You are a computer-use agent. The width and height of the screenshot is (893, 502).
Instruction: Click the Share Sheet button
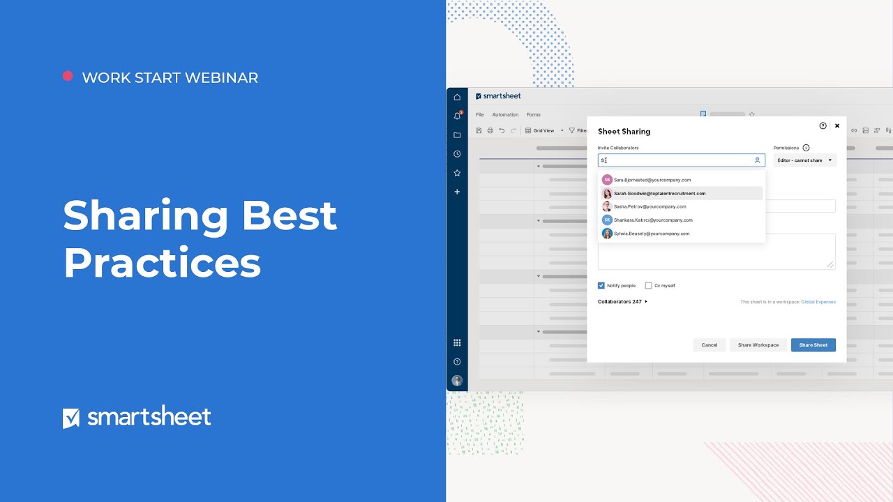coord(813,345)
